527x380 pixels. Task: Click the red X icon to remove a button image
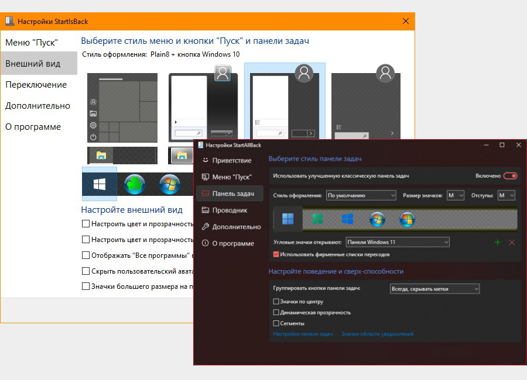click(x=512, y=243)
